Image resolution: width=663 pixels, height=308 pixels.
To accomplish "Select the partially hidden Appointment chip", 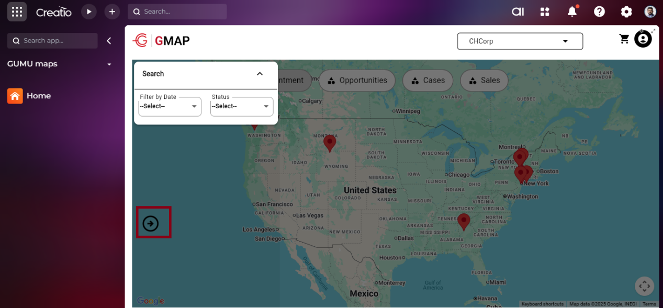I will tap(294, 81).
